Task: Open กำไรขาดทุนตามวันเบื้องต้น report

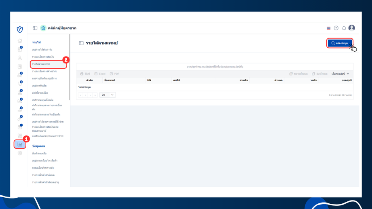Action: click(46, 114)
